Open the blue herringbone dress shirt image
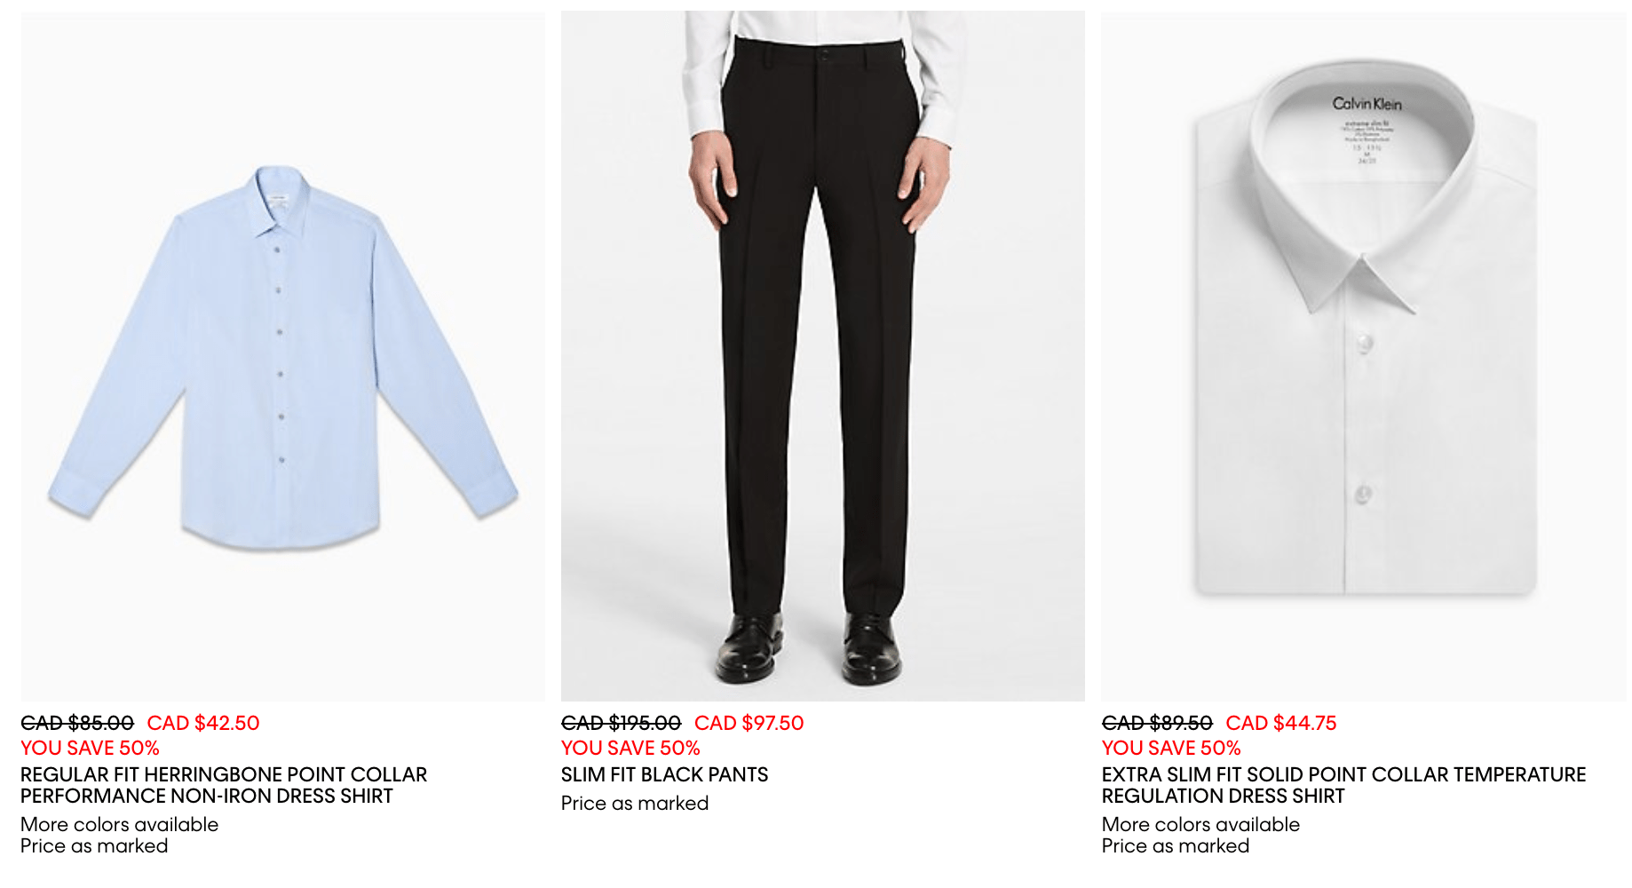1632x888 pixels. tap(283, 356)
